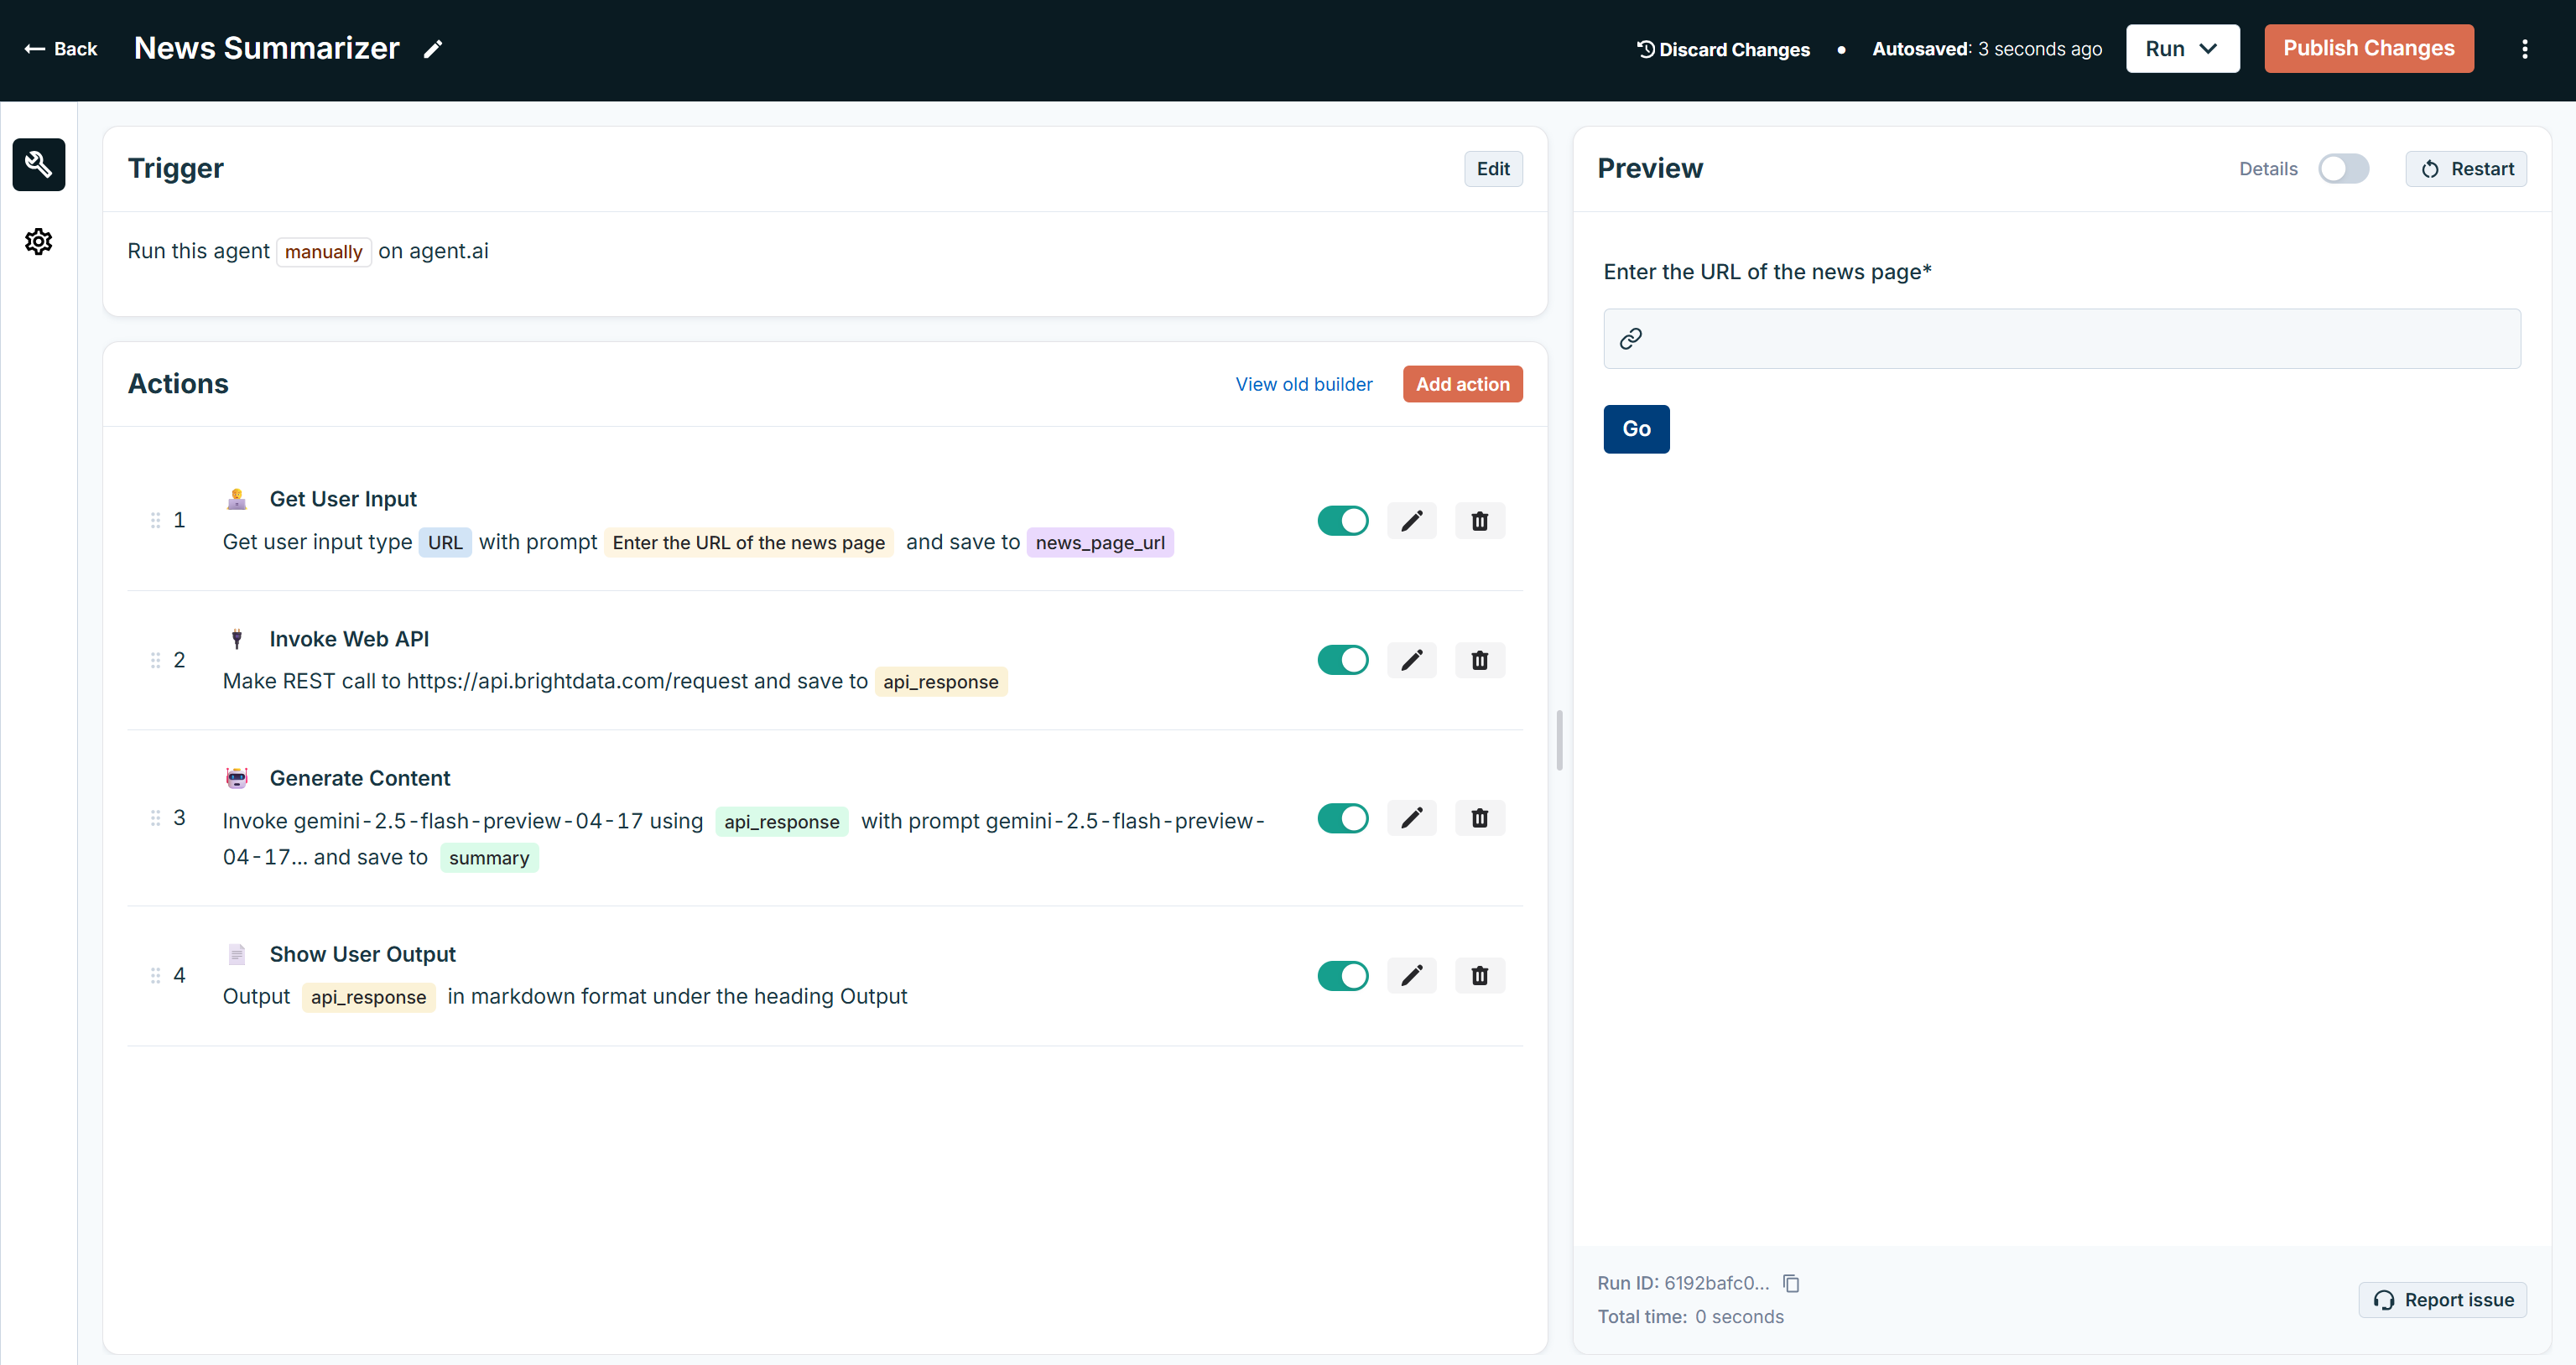Open the View old builder link
The width and height of the screenshot is (2576, 1365).
click(x=1303, y=385)
